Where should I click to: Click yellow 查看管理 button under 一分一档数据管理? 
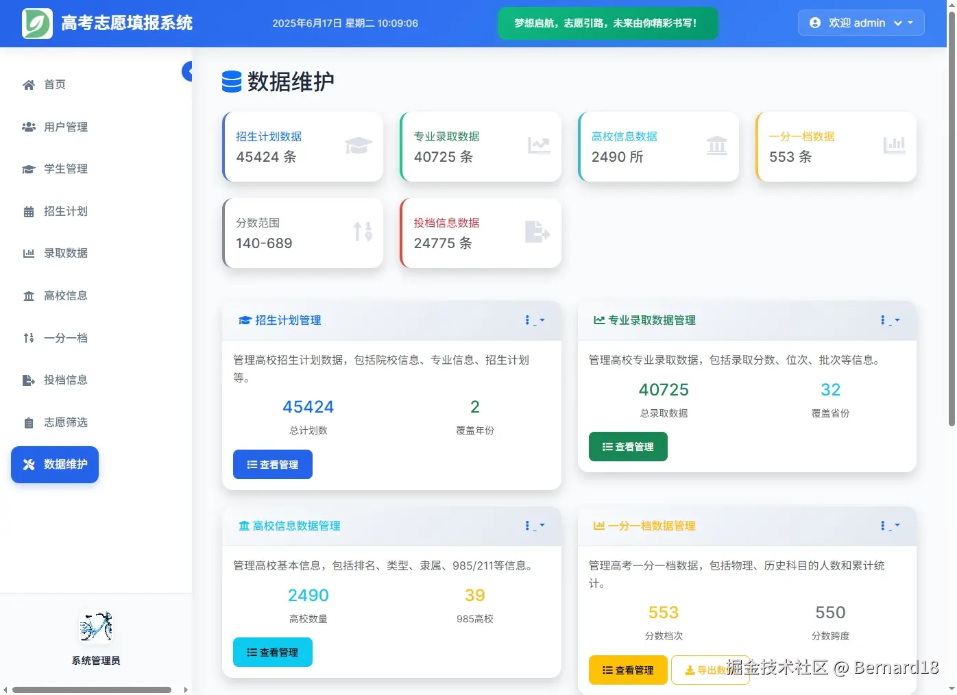click(628, 670)
